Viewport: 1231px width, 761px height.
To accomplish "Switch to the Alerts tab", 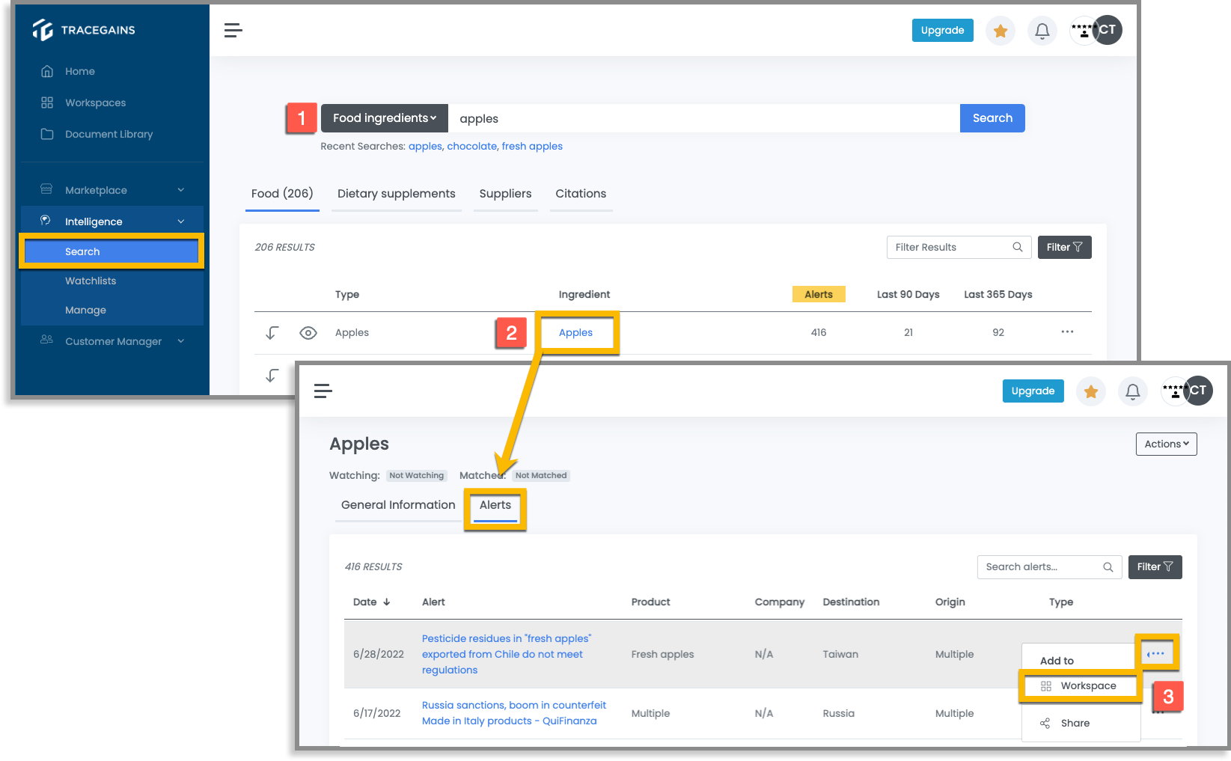I will 495,505.
